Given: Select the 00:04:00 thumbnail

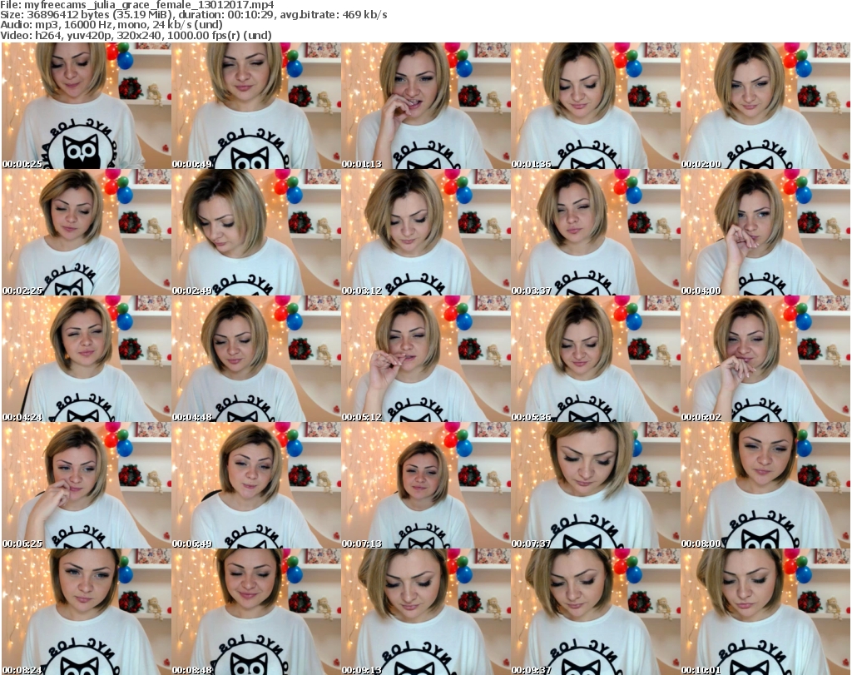Looking at the screenshot, I should point(765,232).
